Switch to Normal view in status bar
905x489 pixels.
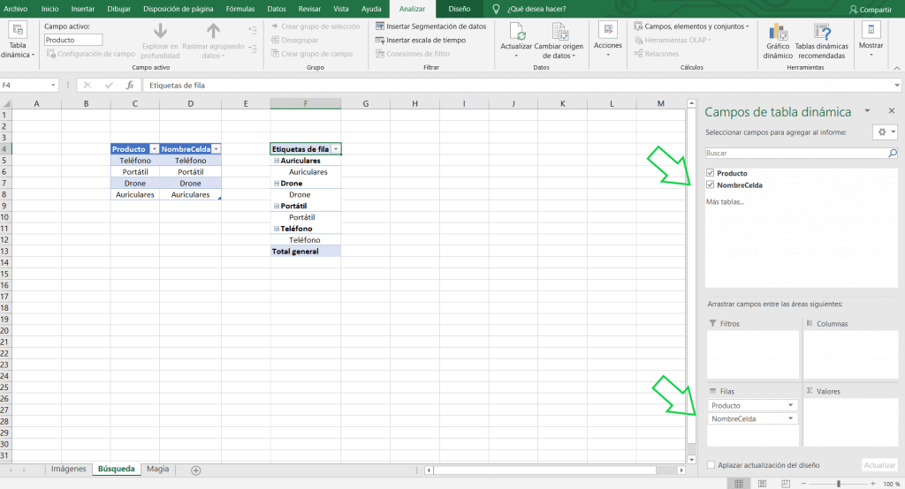tap(739, 483)
